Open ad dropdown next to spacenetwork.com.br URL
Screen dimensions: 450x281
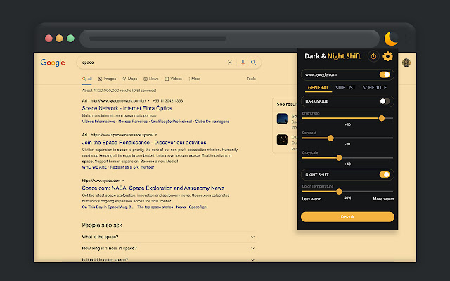[x=148, y=101]
